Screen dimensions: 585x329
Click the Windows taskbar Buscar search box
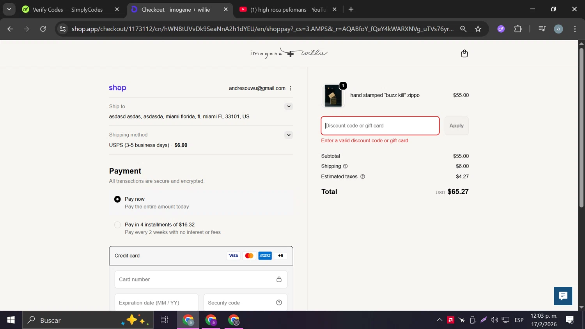pyautogui.click(x=88, y=320)
